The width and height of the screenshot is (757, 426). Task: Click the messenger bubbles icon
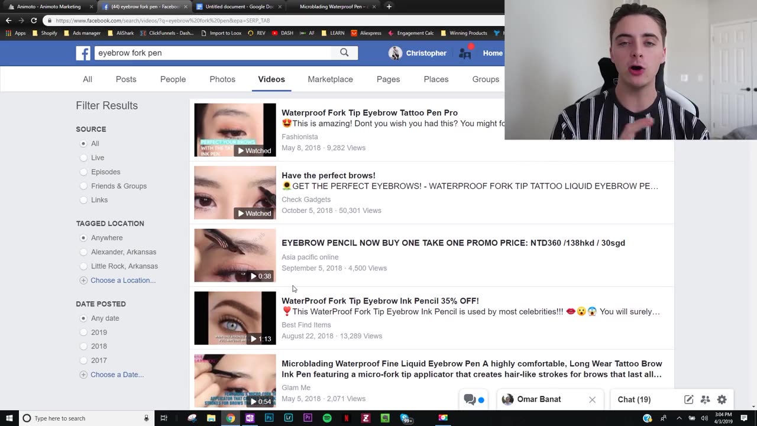click(x=470, y=399)
